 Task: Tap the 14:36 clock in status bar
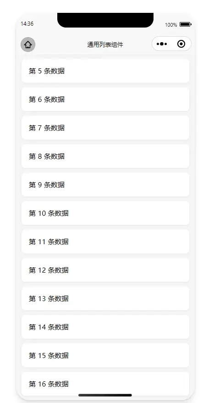[27, 24]
